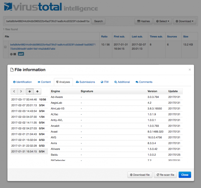This screenshot has width=201, height=188.
Task: Close the File information dialog with X
Action: click(x=190, y=70)
